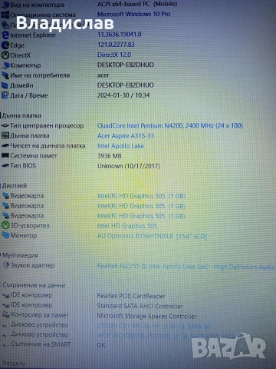
Task: Click the Тип централен процесор label
Action: point(47,125)
